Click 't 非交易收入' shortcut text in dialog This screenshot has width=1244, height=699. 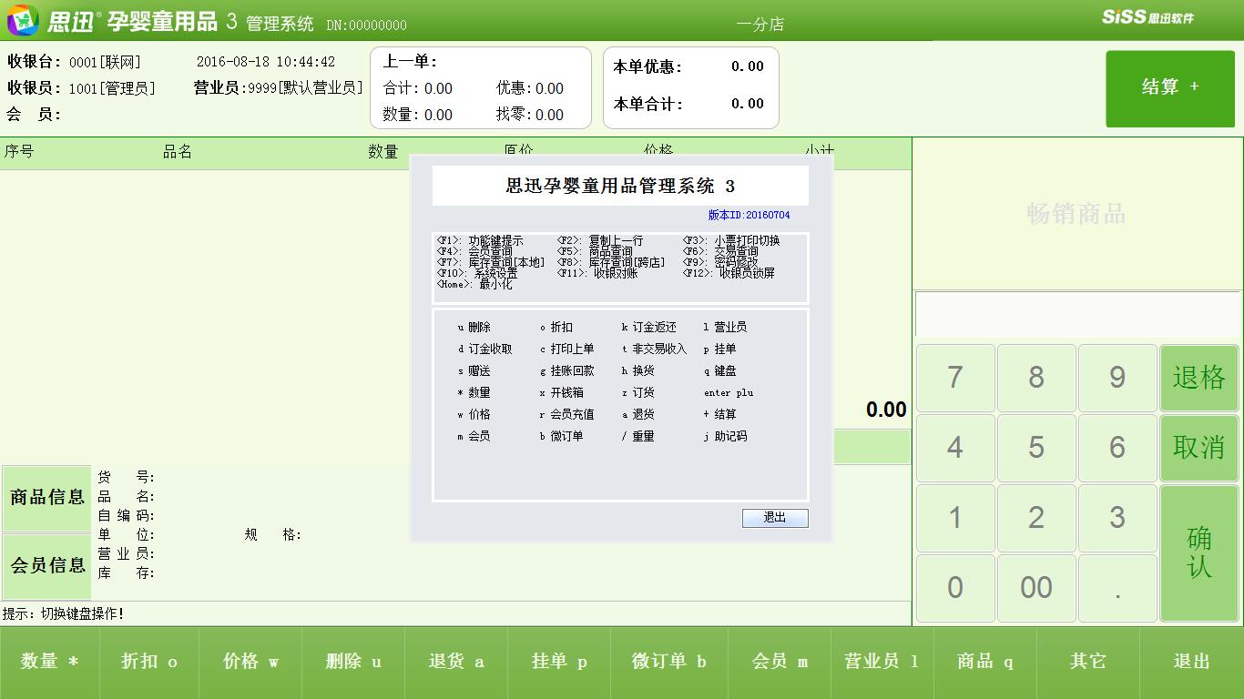pyautogui.click(x=654, y=349)
